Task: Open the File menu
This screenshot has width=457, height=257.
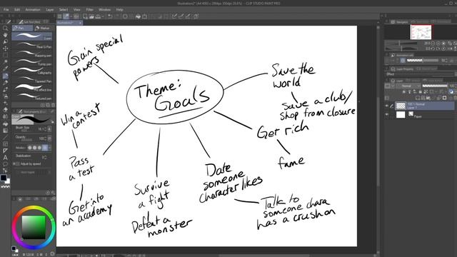Action: [6, 9]
